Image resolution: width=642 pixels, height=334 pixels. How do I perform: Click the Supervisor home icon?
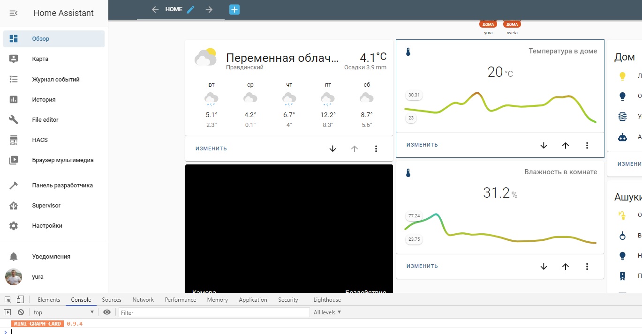(14, 205)
